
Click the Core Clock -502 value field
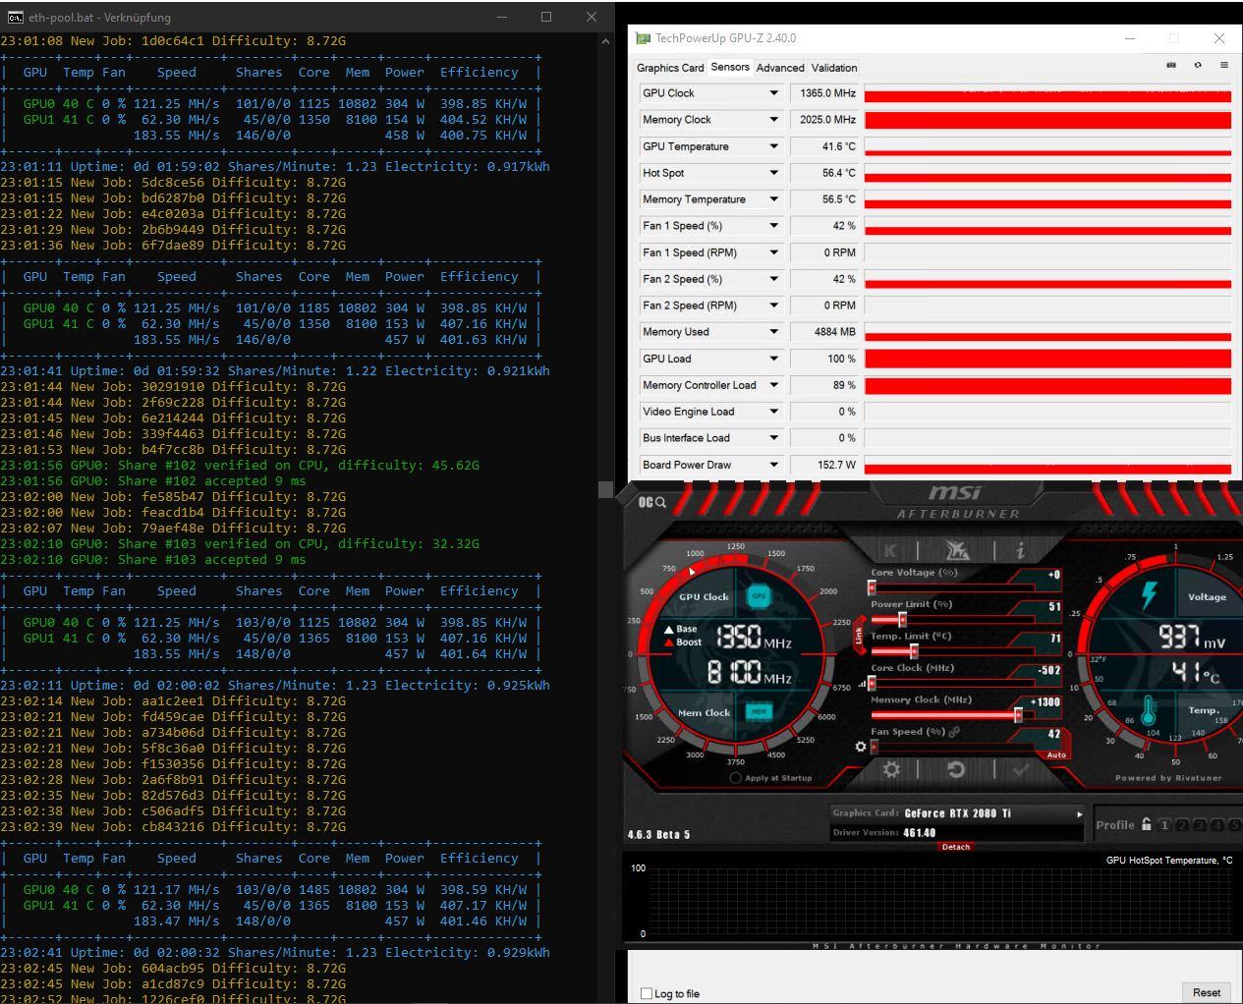tap(1049, 670)
